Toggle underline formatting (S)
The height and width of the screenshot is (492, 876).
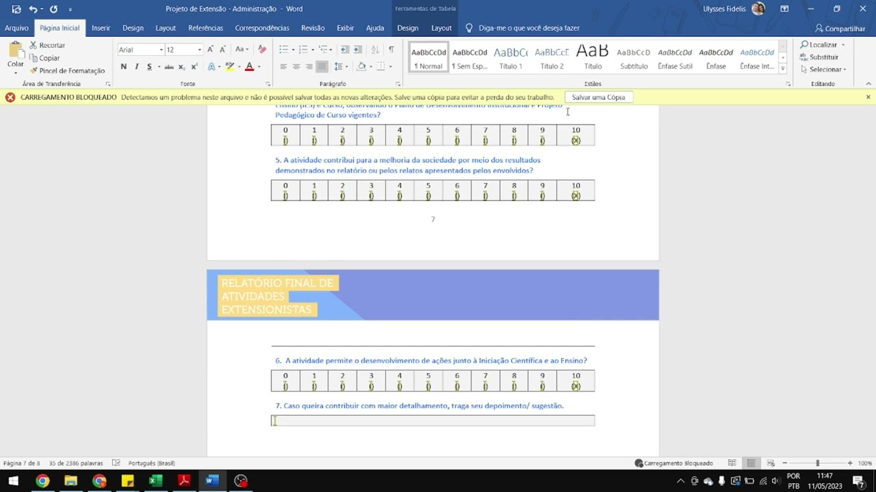(149, 66)
